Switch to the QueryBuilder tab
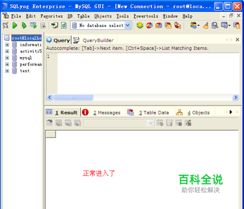Screen dimensions: 244x209 (94, 40)
